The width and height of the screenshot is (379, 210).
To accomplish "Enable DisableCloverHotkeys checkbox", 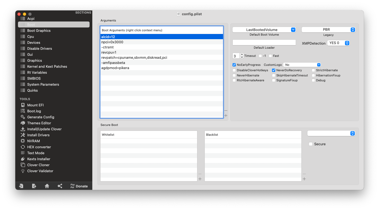I will pyautogui.click(x=234, y=70).
